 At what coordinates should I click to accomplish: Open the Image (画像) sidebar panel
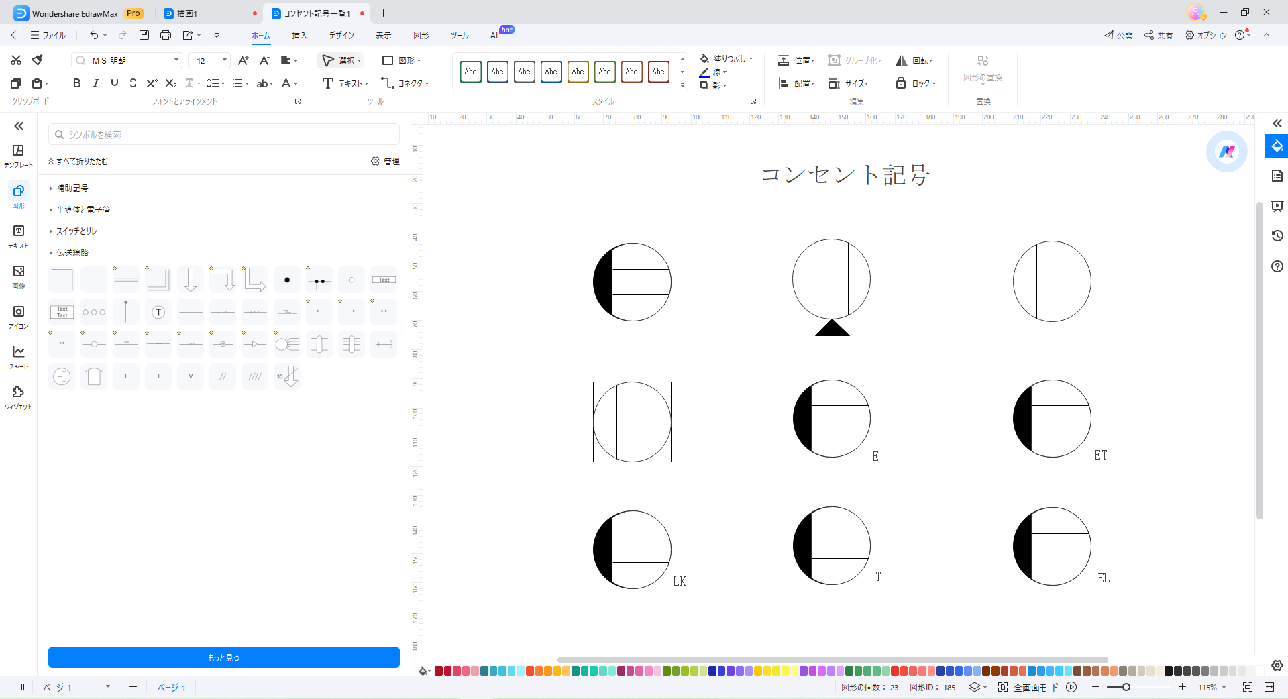point(18,276)
